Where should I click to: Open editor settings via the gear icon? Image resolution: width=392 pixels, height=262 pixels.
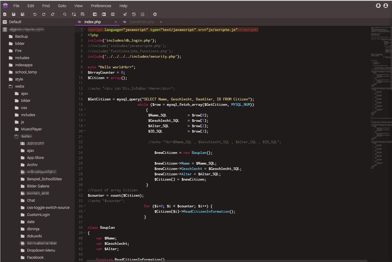(x=155, y=14)
